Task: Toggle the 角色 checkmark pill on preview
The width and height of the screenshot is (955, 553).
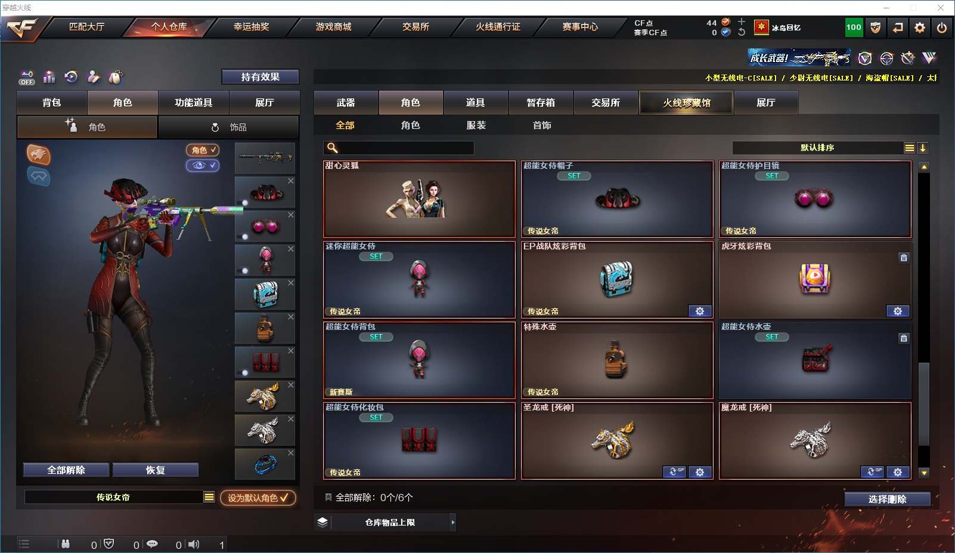Action: [x=203, y=150]
